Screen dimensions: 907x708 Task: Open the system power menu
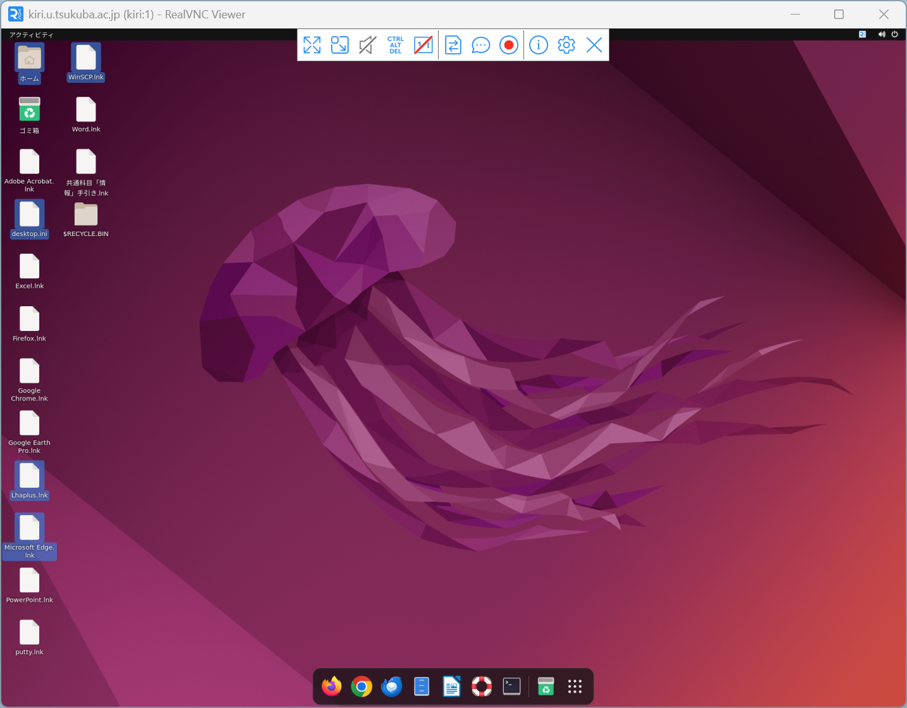click(894, 34)
